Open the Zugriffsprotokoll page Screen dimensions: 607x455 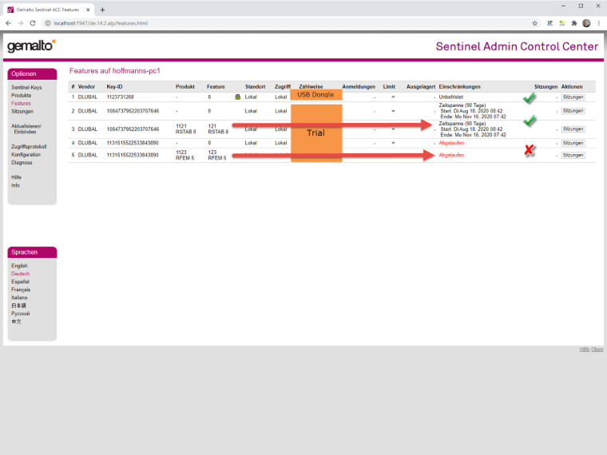(29, 147)
